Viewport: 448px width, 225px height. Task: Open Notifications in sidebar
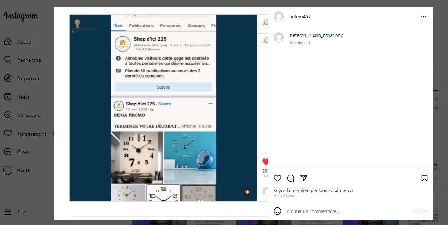tap(32, 134)
